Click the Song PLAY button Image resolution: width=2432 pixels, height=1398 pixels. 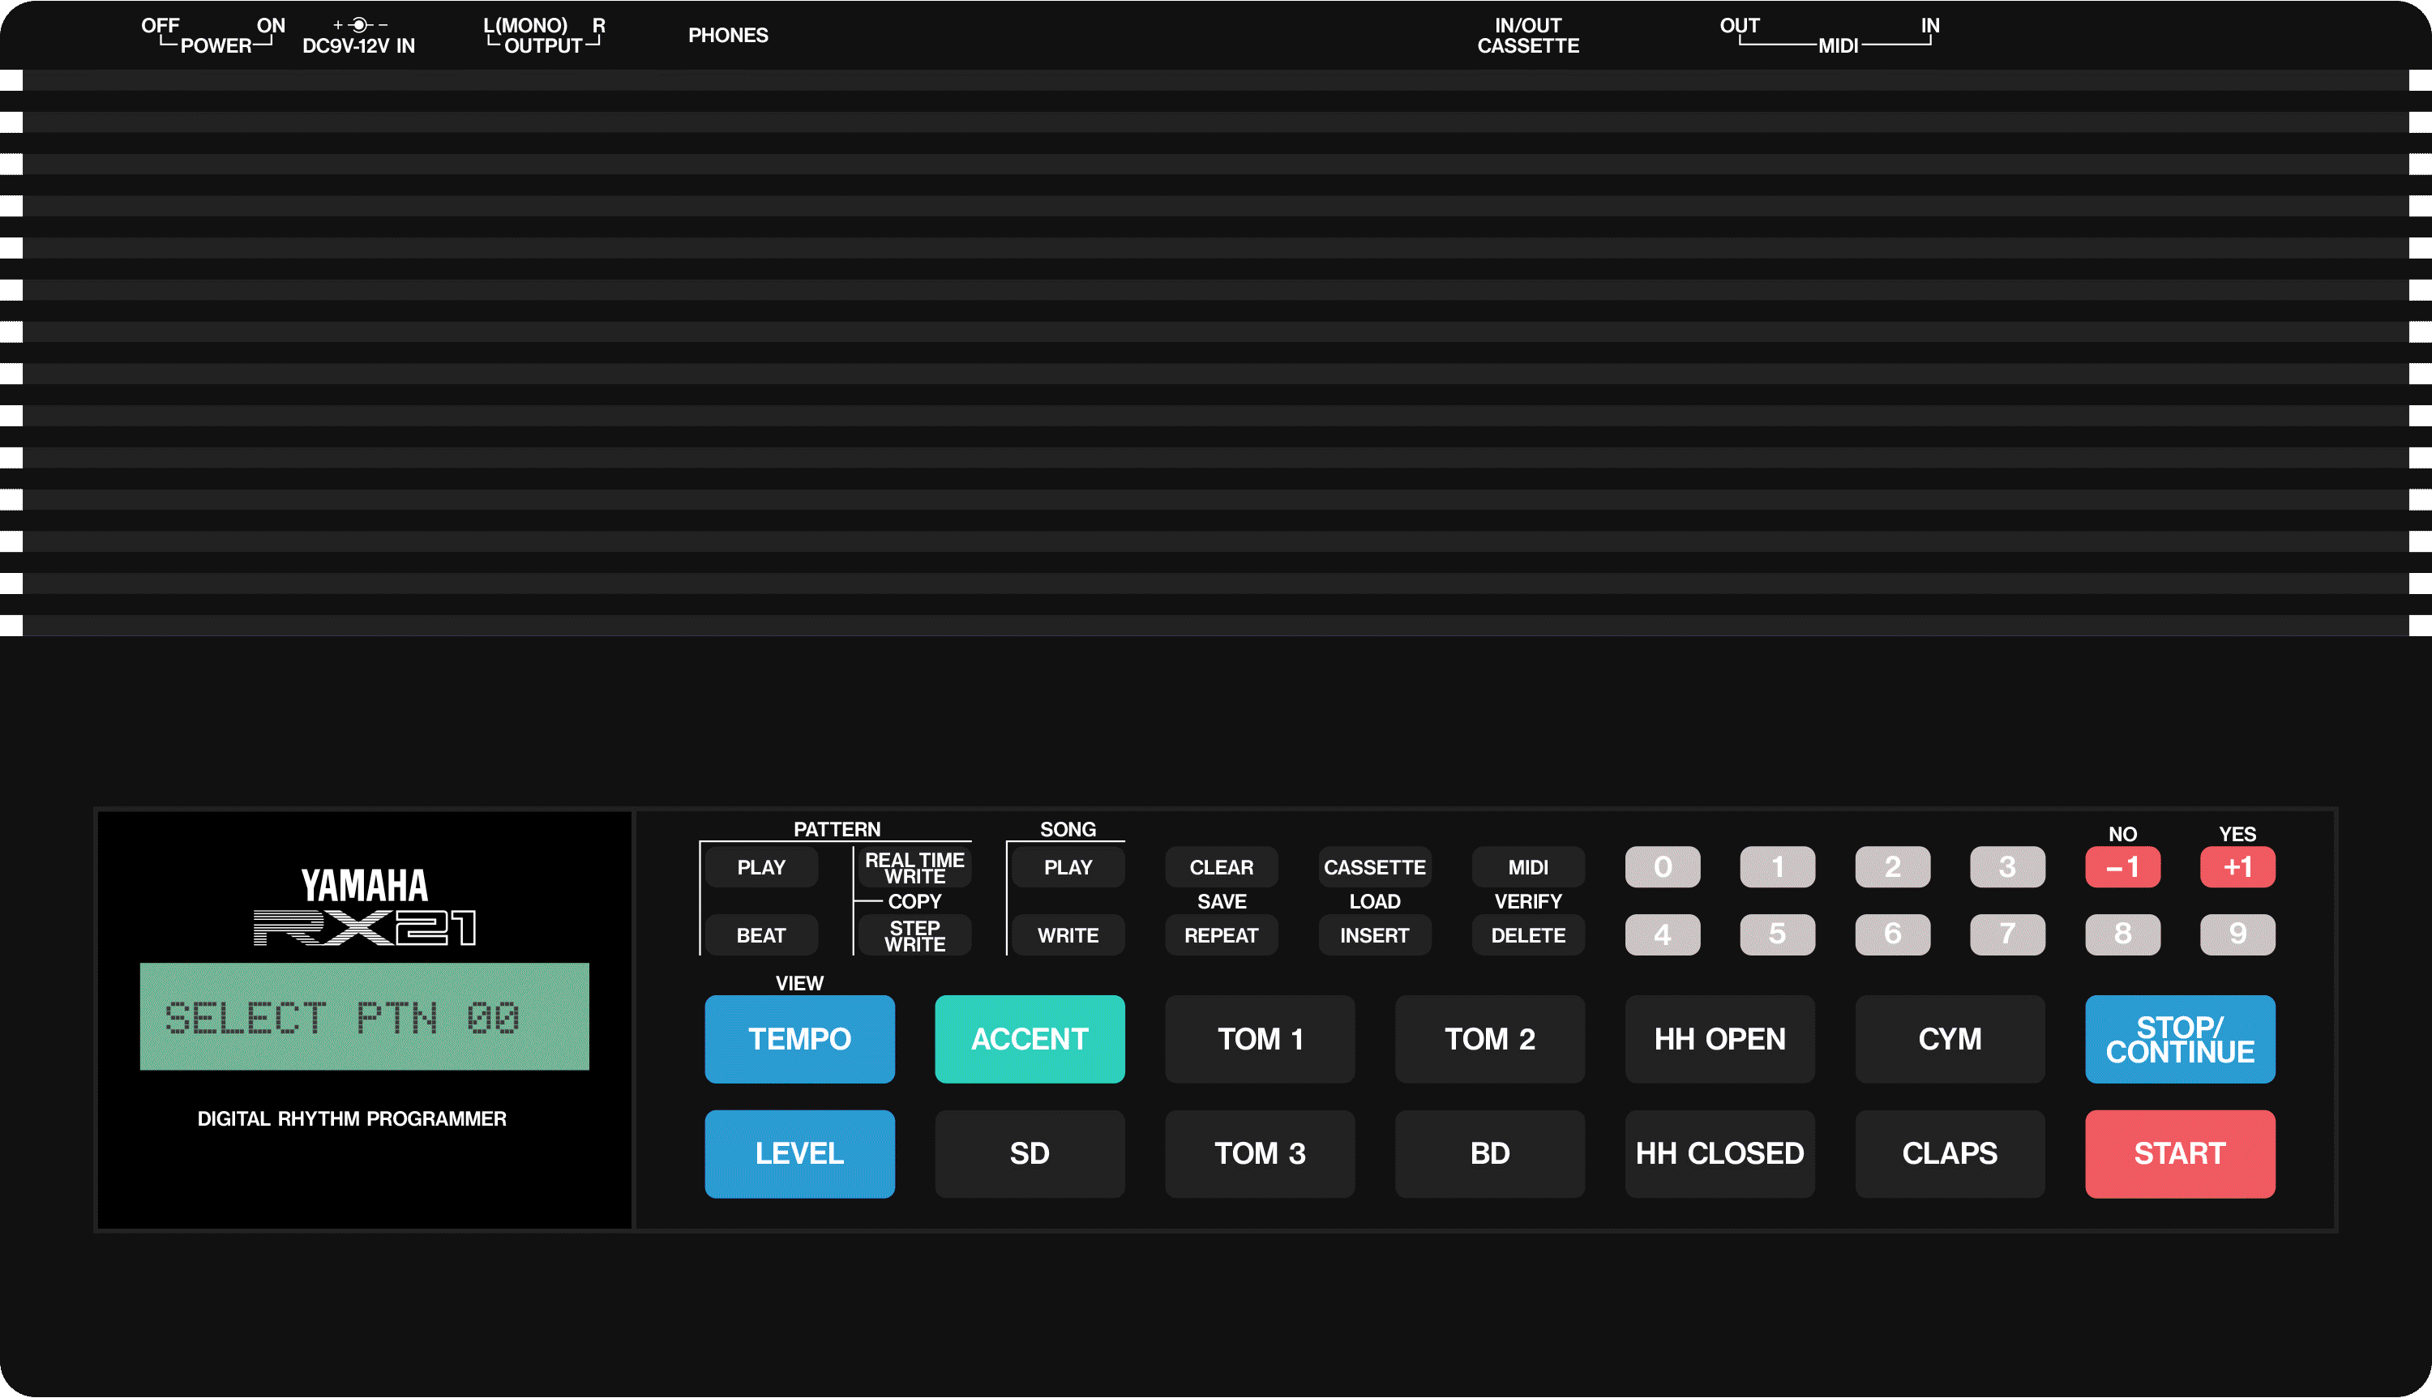[1068, 867]
